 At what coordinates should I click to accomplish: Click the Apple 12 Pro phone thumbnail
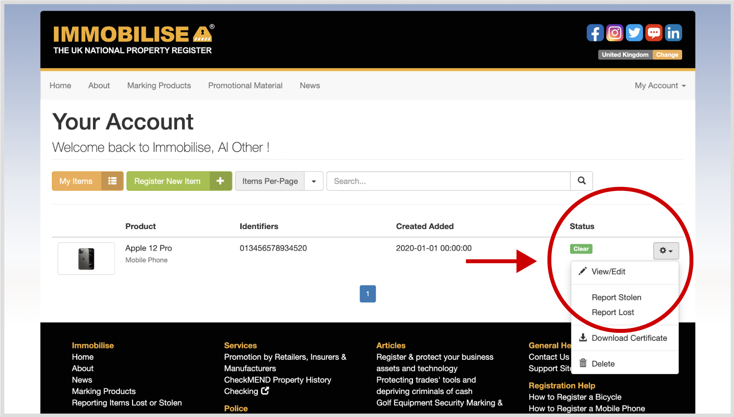(86, 258)
